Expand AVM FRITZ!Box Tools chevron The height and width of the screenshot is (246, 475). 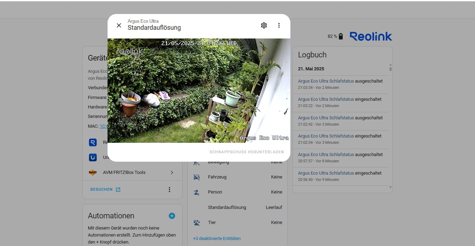172,173
